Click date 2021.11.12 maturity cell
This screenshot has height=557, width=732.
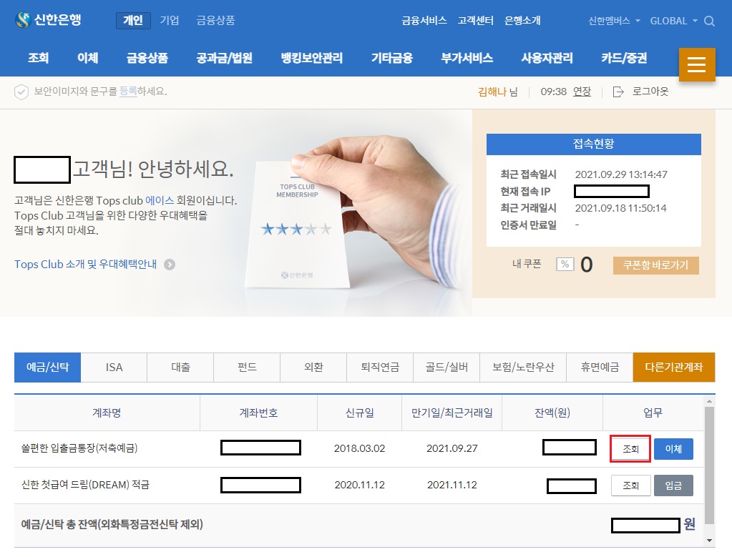pos(452,485)
